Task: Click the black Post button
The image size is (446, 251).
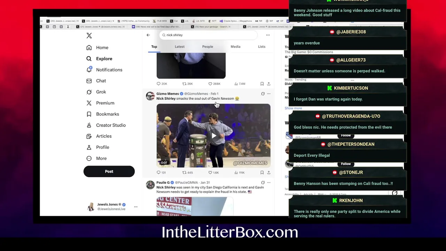Action: tap(109, 172)
